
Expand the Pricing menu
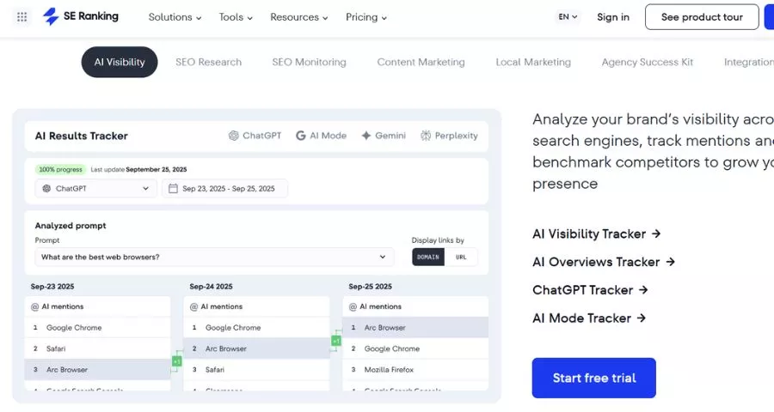tap(365, 17)
